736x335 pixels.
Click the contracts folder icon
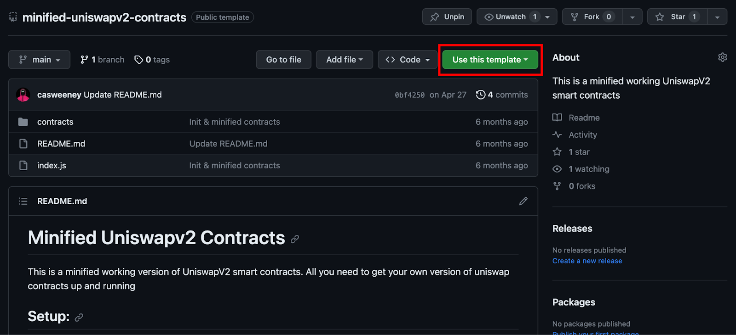coord(23,122)
